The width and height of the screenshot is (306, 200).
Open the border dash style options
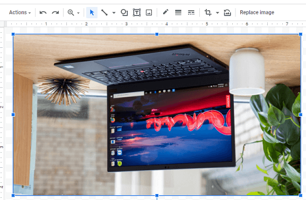coord(191,12)
